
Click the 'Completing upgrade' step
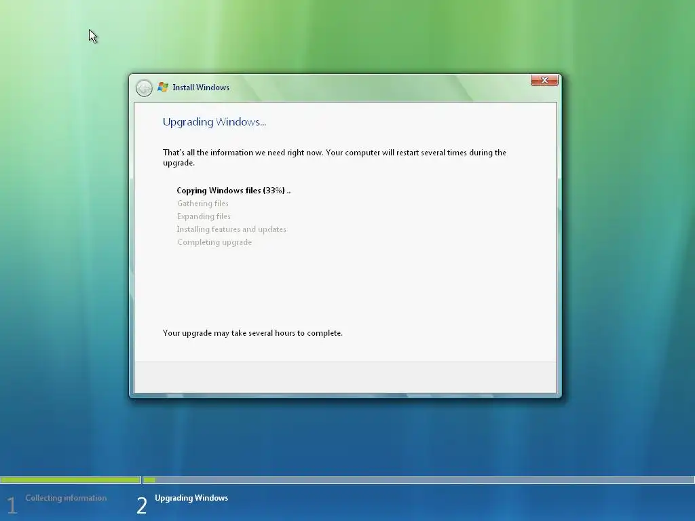tap(214, 242)
